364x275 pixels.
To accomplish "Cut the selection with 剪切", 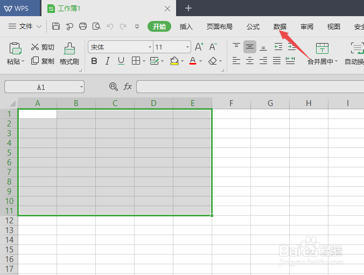I will [x=43, y=47].
